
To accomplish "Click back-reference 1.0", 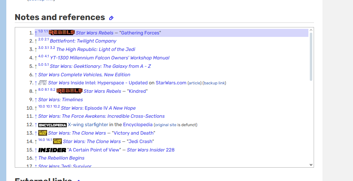I will 40,31.
